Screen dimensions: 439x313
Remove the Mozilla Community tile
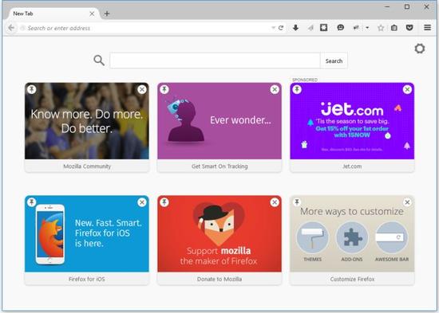pyautogui.click(x=142, y=89)
